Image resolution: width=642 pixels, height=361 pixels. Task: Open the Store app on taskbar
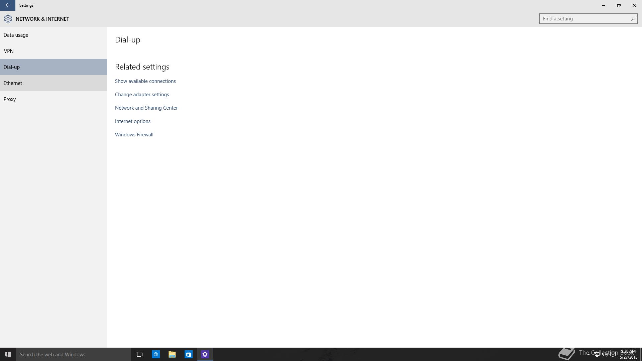pyautogui.click(x=189, y=354)
